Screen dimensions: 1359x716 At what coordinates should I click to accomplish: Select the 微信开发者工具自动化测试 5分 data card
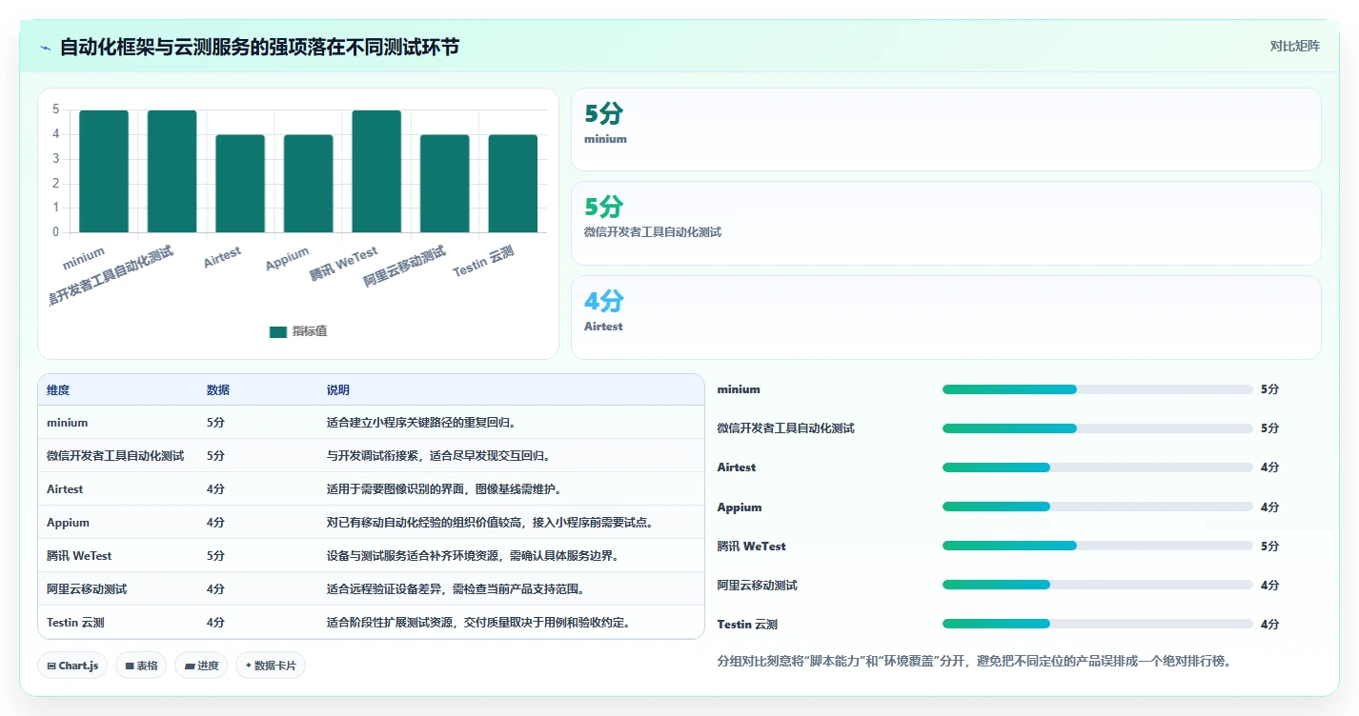coord(945,223)
